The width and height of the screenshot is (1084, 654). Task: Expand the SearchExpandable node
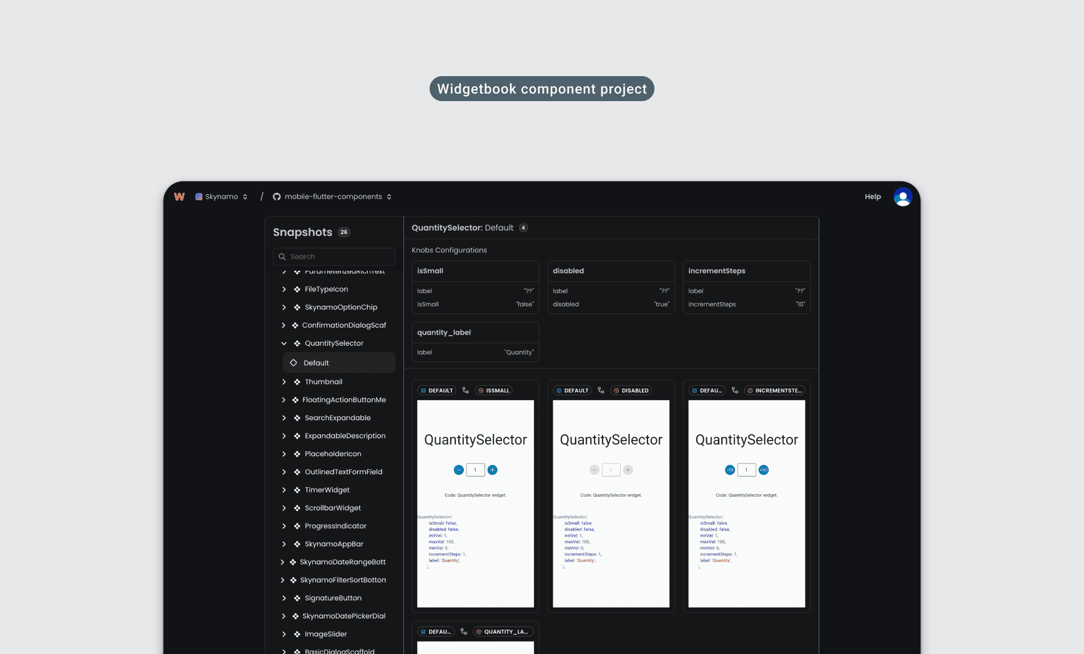click(283, 418)
